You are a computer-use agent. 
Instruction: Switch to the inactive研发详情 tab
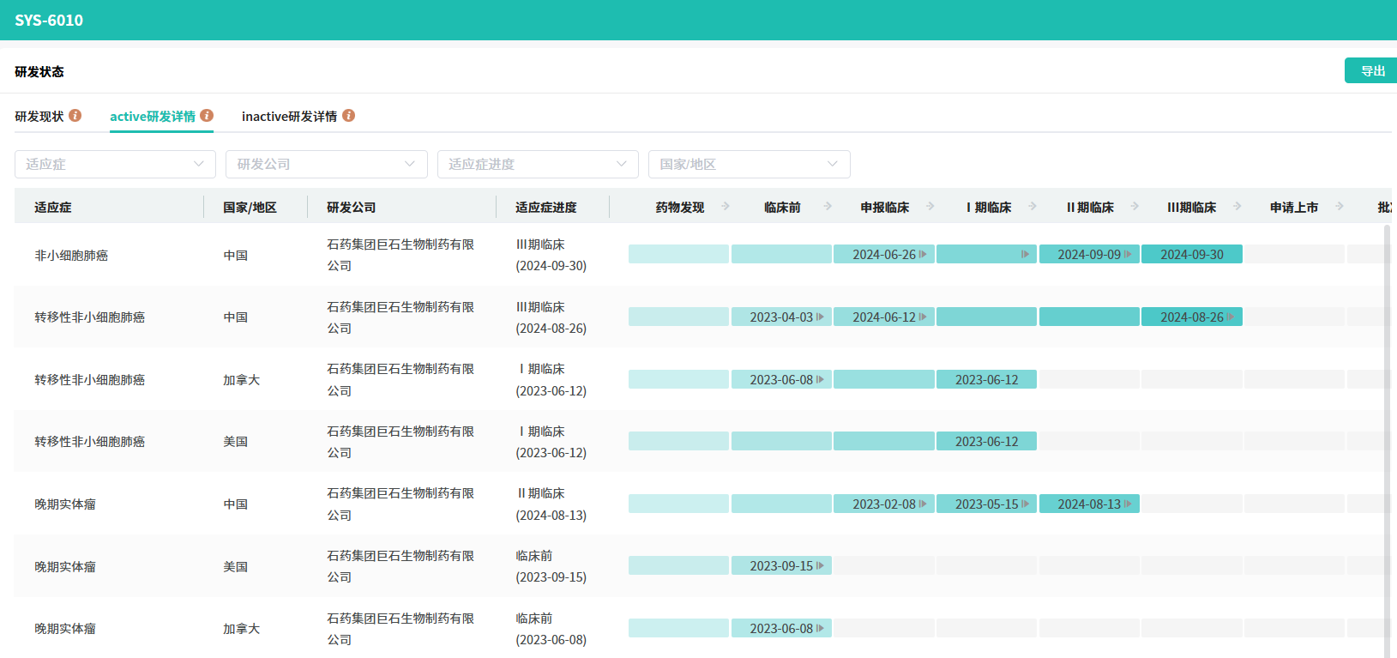289,117
